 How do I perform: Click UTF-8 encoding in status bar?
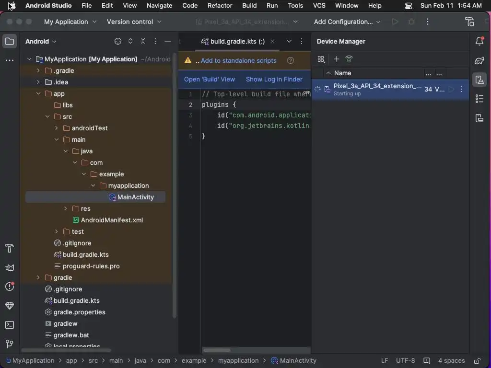click(405, 360)
